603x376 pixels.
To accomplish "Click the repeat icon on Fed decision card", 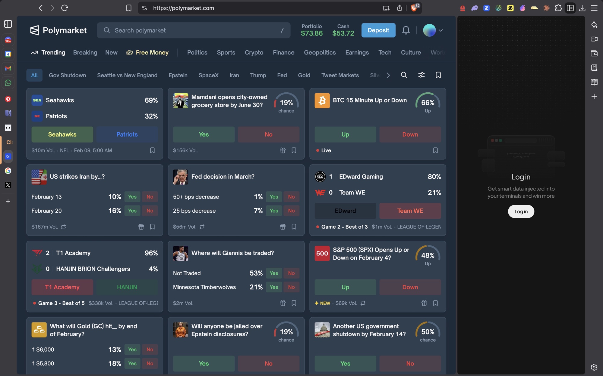I will (202, 227).
